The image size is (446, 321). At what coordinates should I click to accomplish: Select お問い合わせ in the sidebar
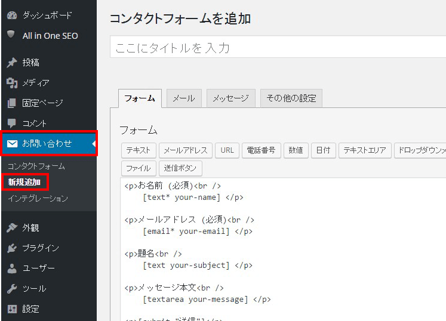pyautogui.click(x=49, y=143)
